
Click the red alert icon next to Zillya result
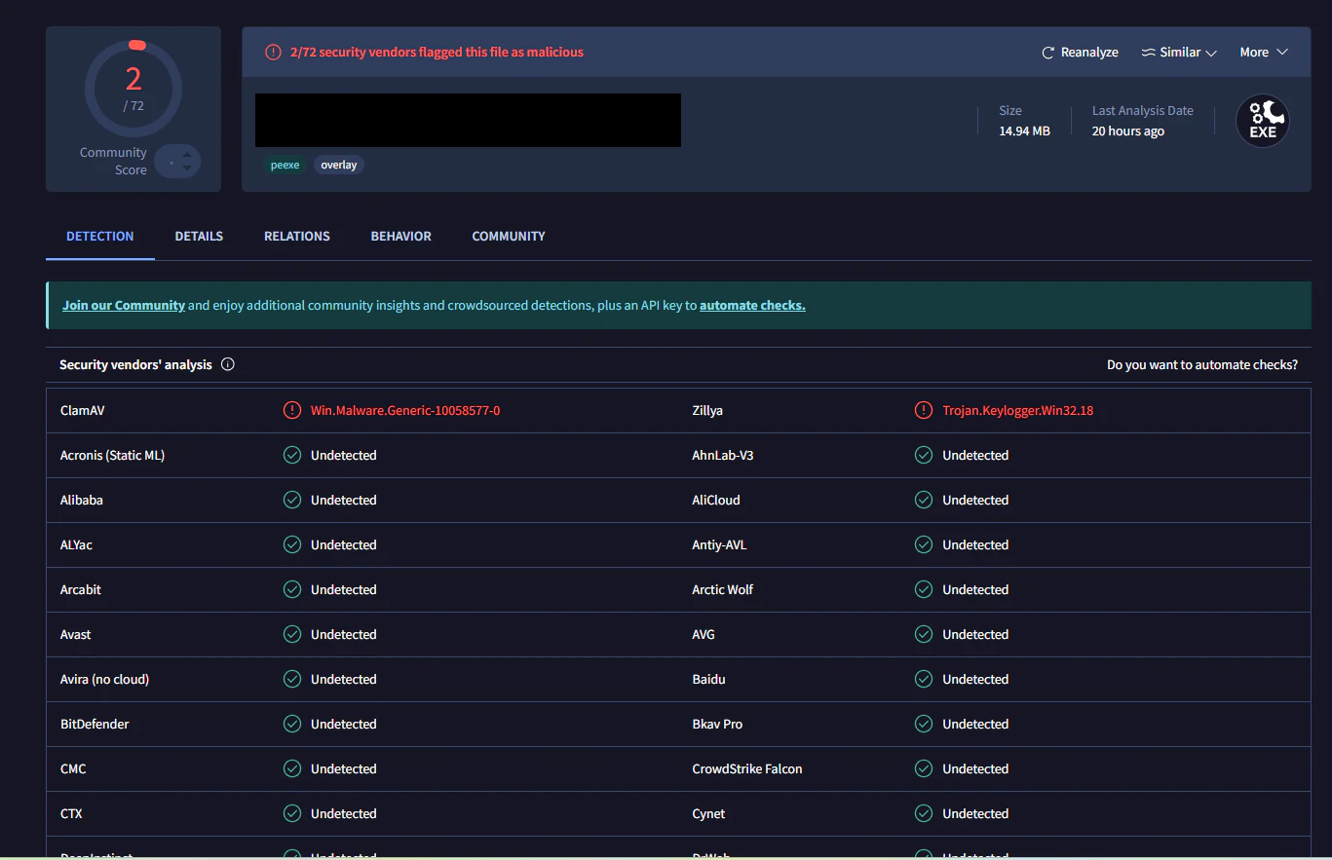pos(924,410)
